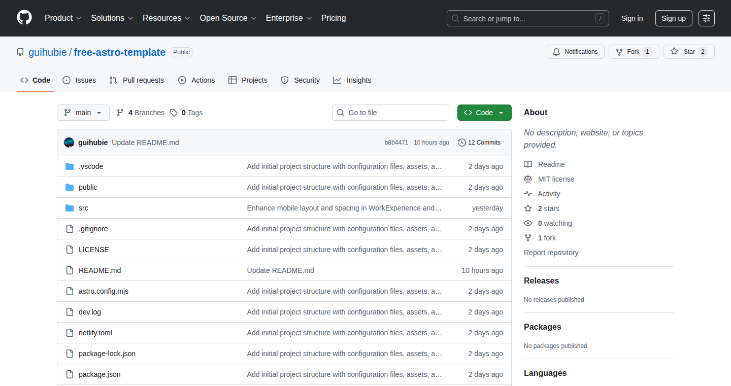The image size is (731, 386).
Task: Expand the Enterprise menu
Action: tap(289, 18)
